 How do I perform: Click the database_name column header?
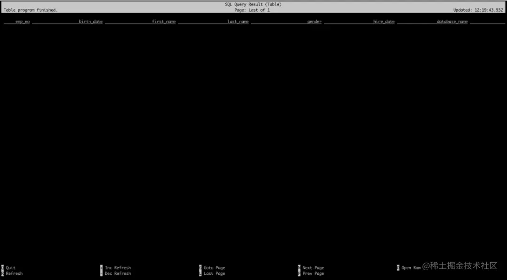click(452, 22)
